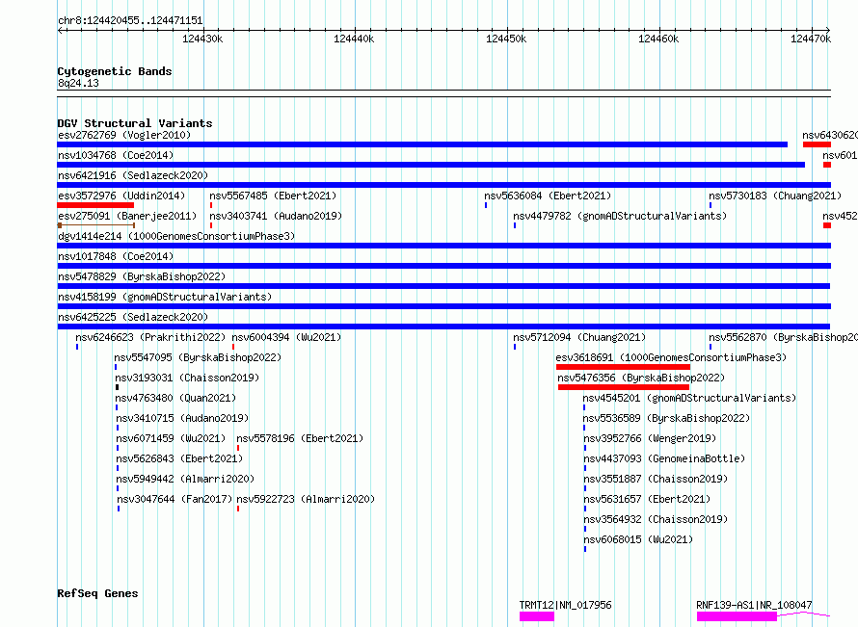858x627 pixels.
Task: Open variant nsv6421916 (Sedlazeck2020) label
Action: (x=133, y=175)
